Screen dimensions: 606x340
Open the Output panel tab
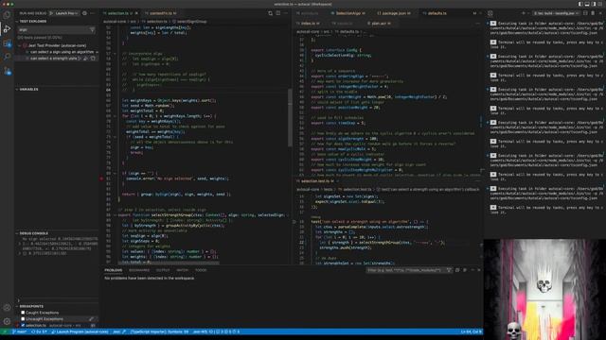[x=163, y=270]
